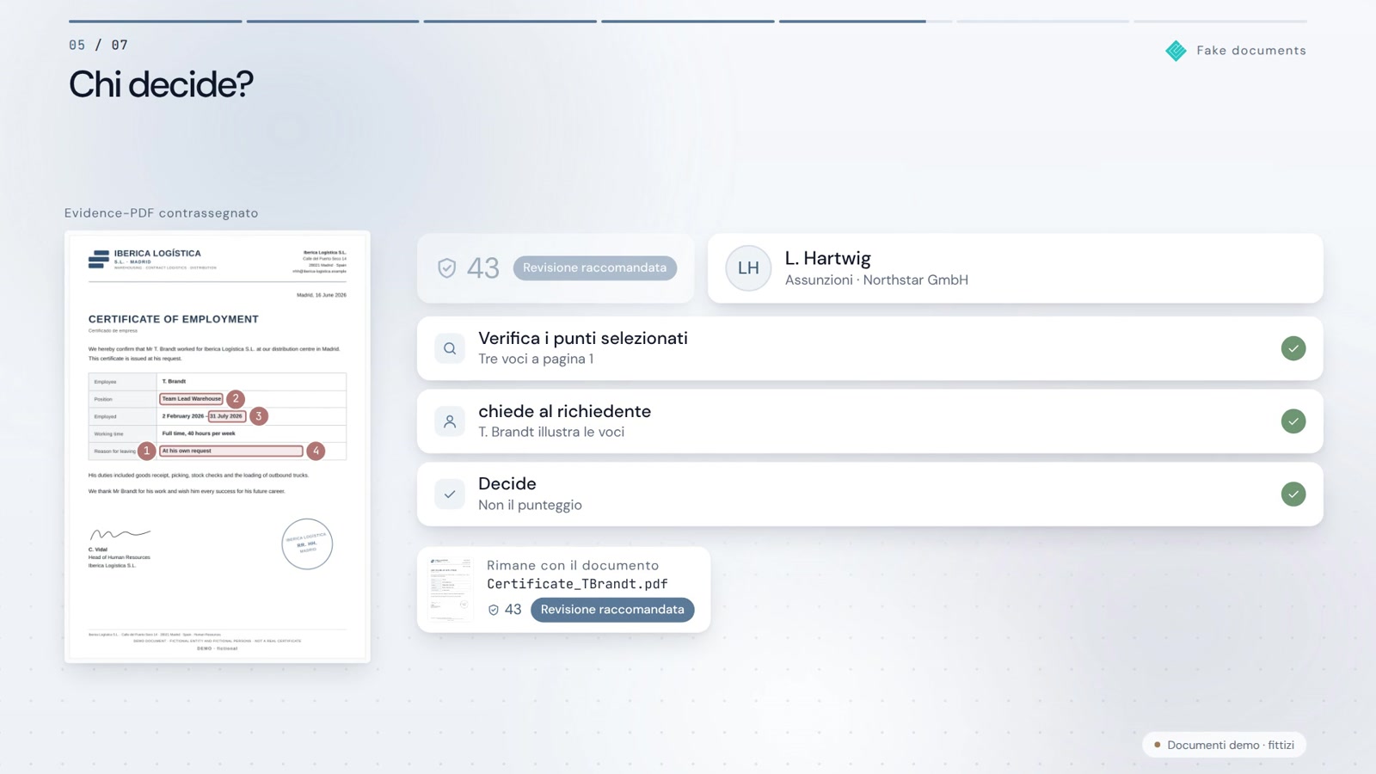Click the "Chi decide?" heading

pyautogui.click(x=161, y=84)
